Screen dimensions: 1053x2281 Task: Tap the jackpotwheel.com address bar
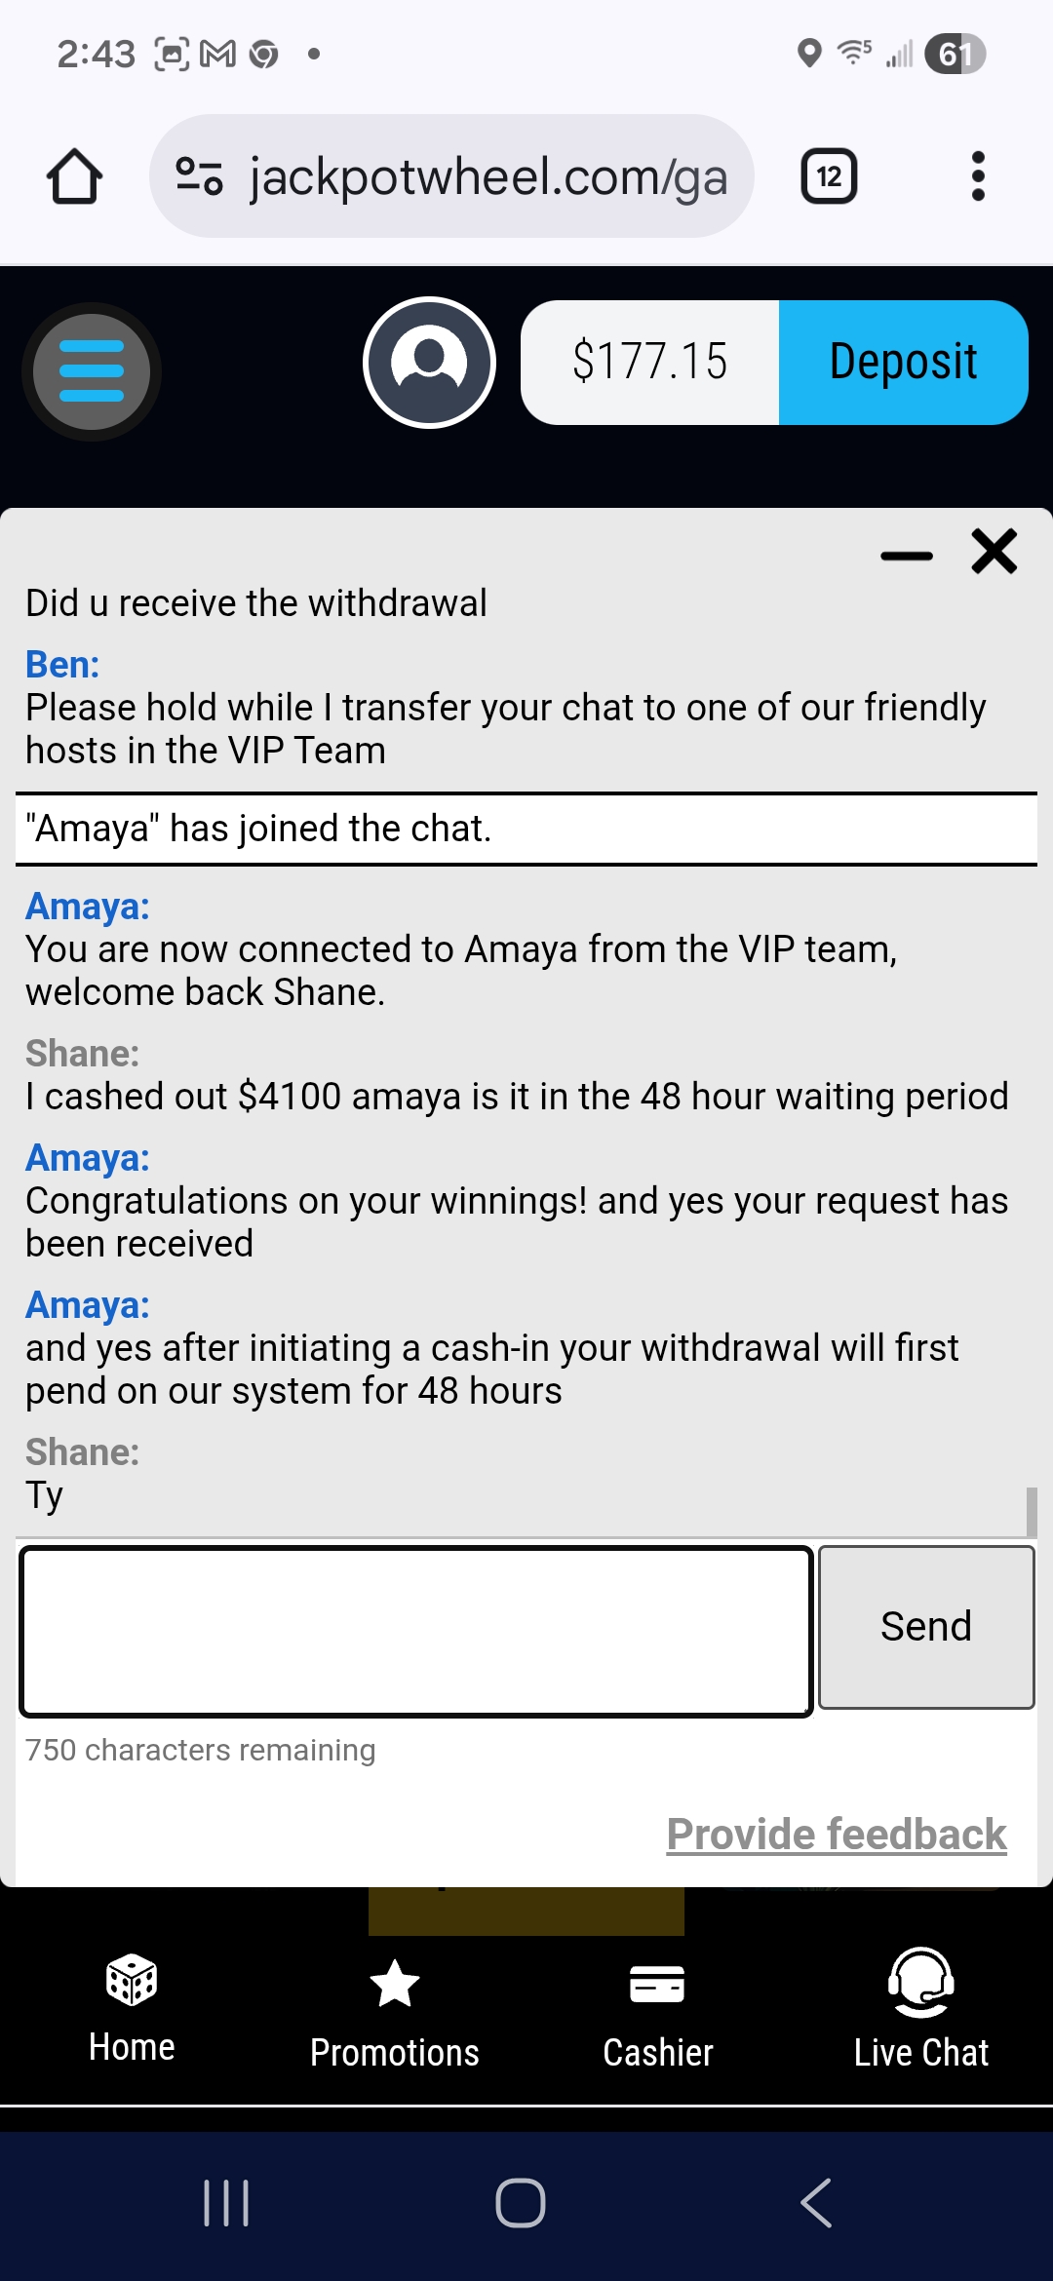tap(487, 177)
